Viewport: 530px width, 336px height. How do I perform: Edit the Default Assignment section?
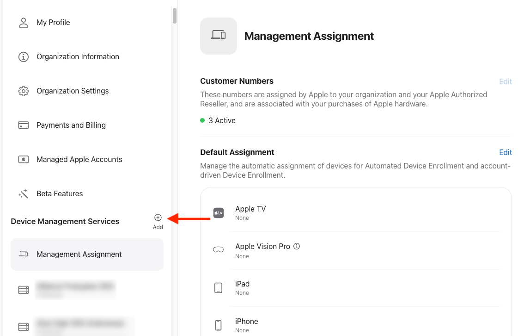tap(506, 152)
